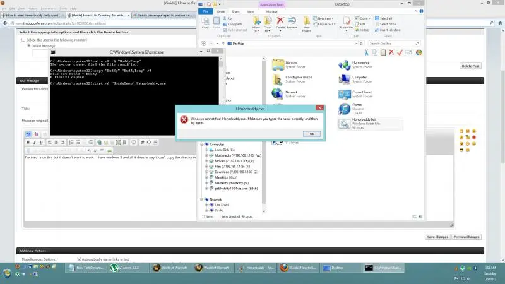Click the New folder icon in the ribbon
The height and width of the screenshot is (284, 505).
[x=306, y=21]
